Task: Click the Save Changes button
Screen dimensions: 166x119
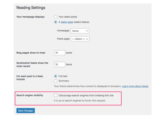Action: click(26, 111)
